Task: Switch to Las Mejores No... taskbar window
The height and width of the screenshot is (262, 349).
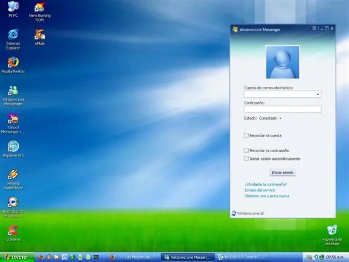Action: click(133, 257)
